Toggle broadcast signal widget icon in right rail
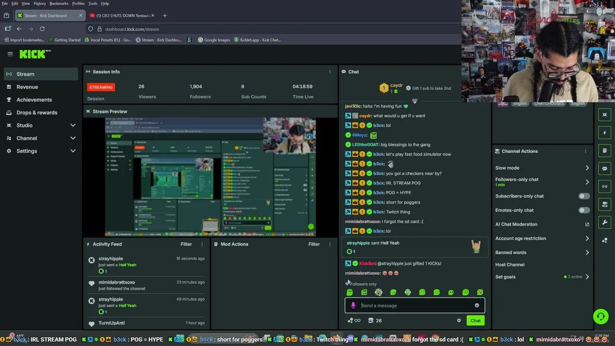615x346 pixels. pos(605,186)
